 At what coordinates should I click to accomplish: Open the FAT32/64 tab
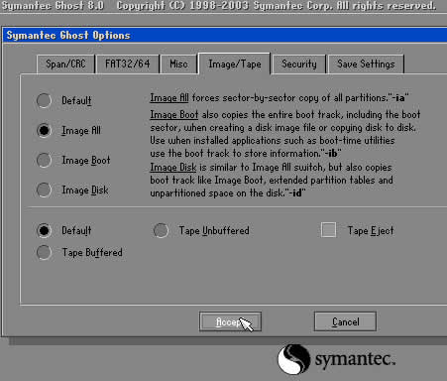tap(127, 63)
